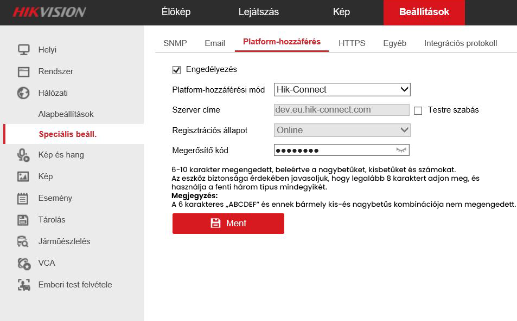Open the Rendszer sidebar section
The width and height of the screenshot is (517, 321).
pyautogui.click(x=56, y=71)
